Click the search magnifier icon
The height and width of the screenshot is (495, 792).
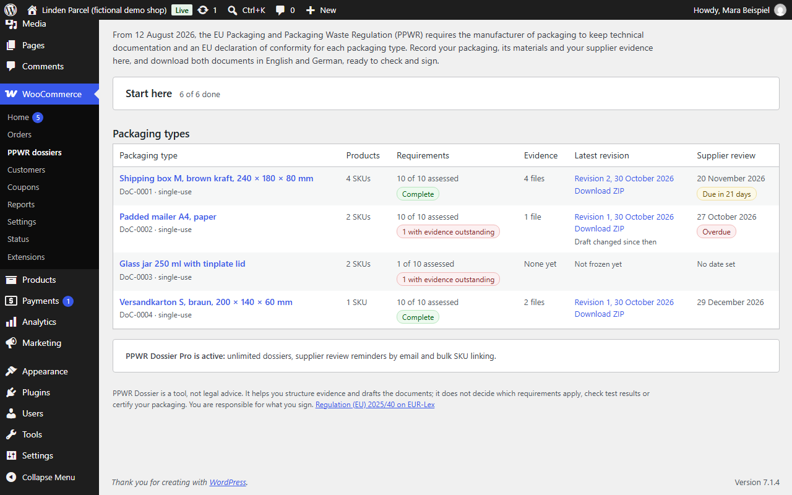[x=232, y=10]
